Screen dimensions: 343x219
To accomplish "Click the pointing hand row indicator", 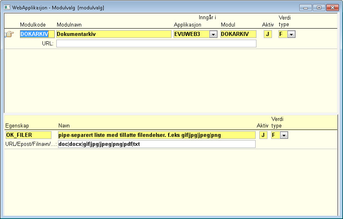I will point(9,34).
